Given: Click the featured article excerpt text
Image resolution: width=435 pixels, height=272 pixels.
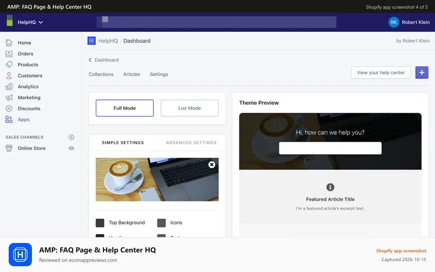Looking at the screenshot, I should click(x=330, y=209).
